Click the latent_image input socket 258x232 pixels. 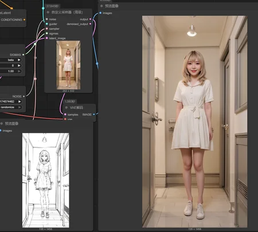[x=47, y=38]
